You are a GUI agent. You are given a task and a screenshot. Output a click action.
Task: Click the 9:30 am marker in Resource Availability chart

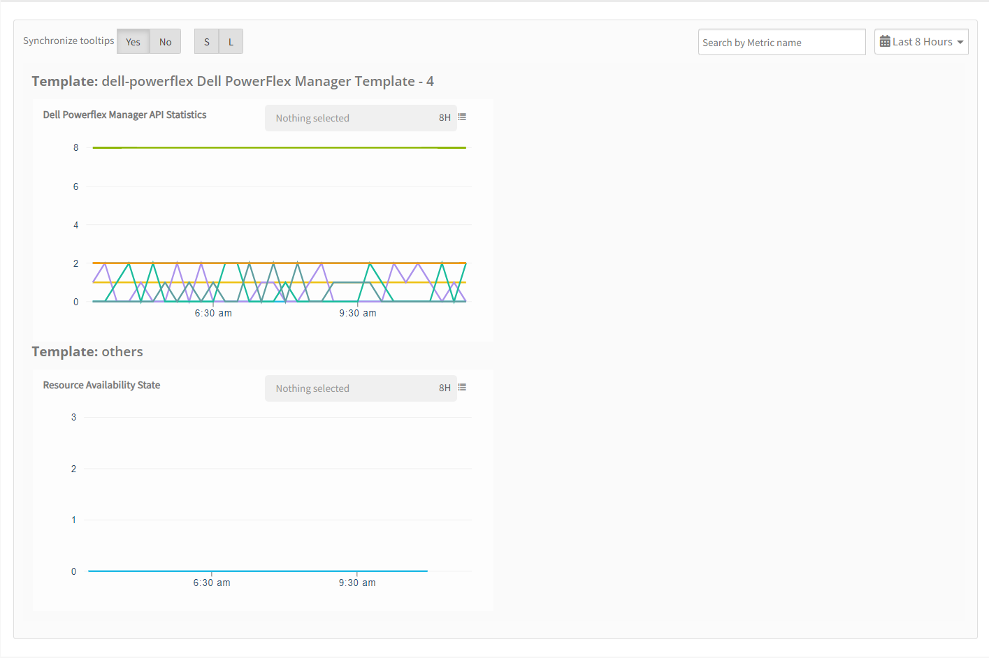click(x=357, y=583)
